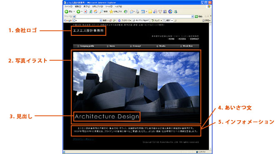Image resolution: width=275 pixels, height=154 pixels.
Task: Expand the address bar dropdown arrow
Action: (192, 17)
